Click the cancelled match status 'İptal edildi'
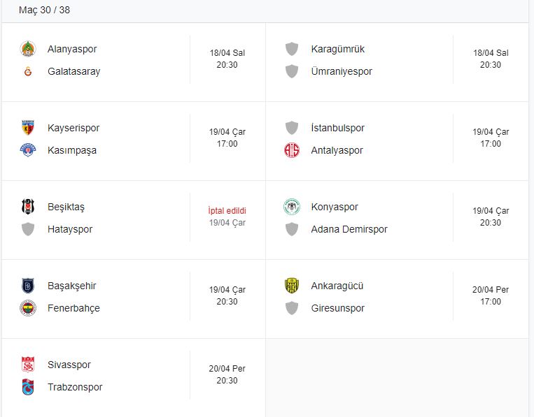The image size is (534, 417). 227,210
